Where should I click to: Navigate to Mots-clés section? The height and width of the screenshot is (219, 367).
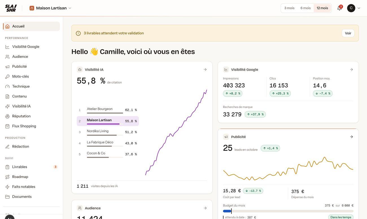point(31,76)
